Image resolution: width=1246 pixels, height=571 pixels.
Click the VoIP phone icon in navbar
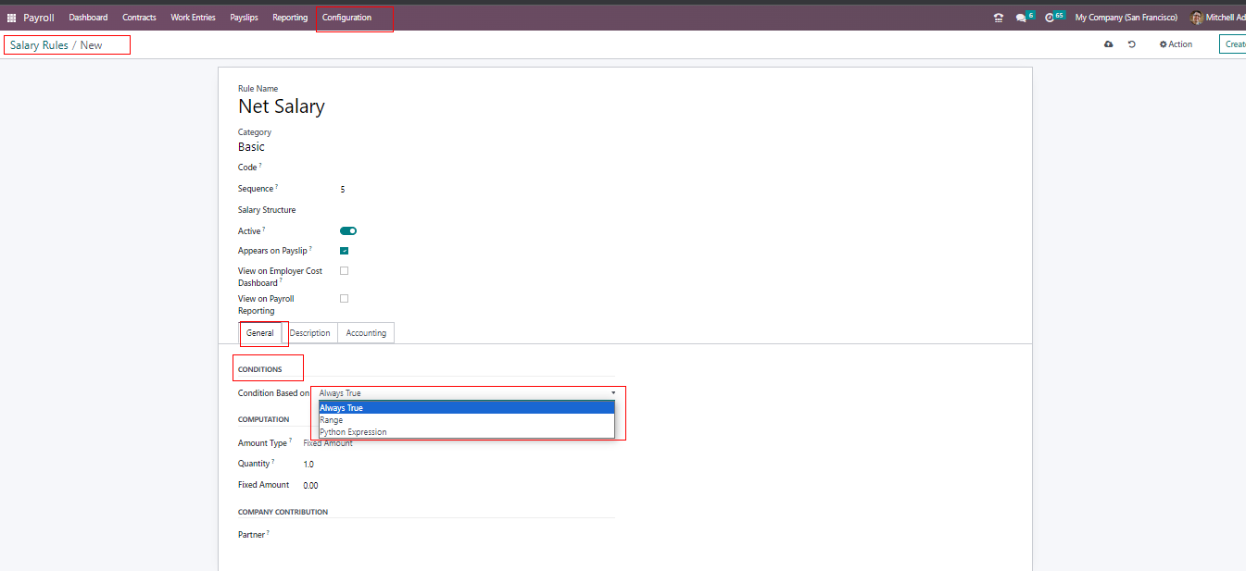click(998, 18)
